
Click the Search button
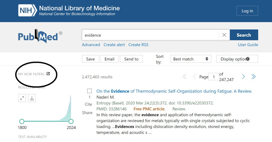[x=244, y=35]
